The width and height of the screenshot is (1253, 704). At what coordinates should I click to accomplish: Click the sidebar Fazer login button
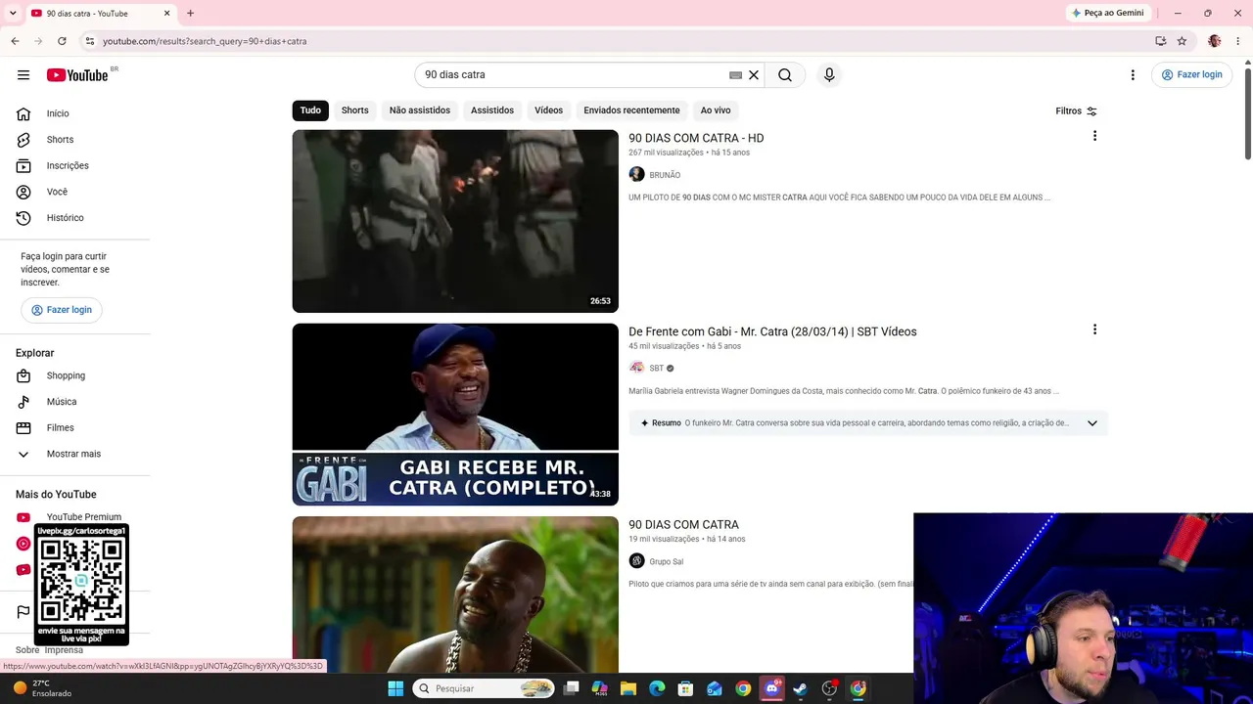(62, 310)
